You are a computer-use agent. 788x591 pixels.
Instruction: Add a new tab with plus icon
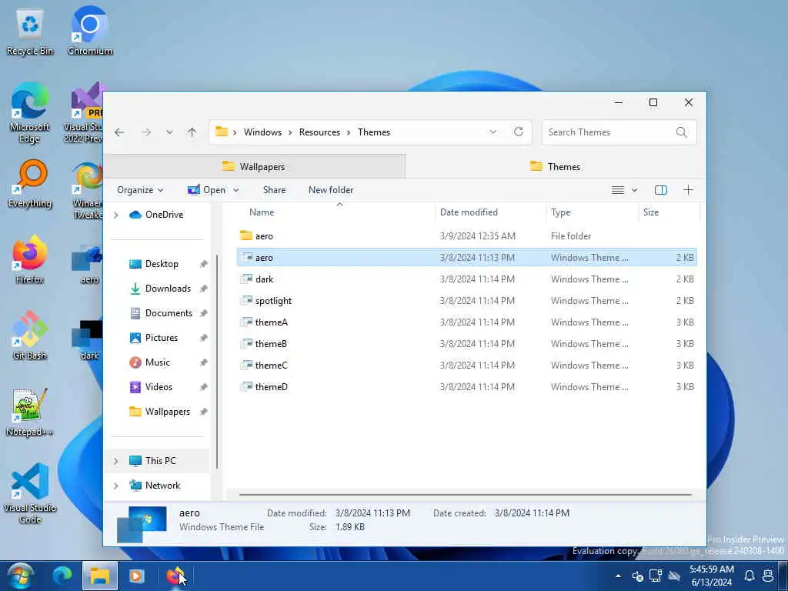point(688,189)
